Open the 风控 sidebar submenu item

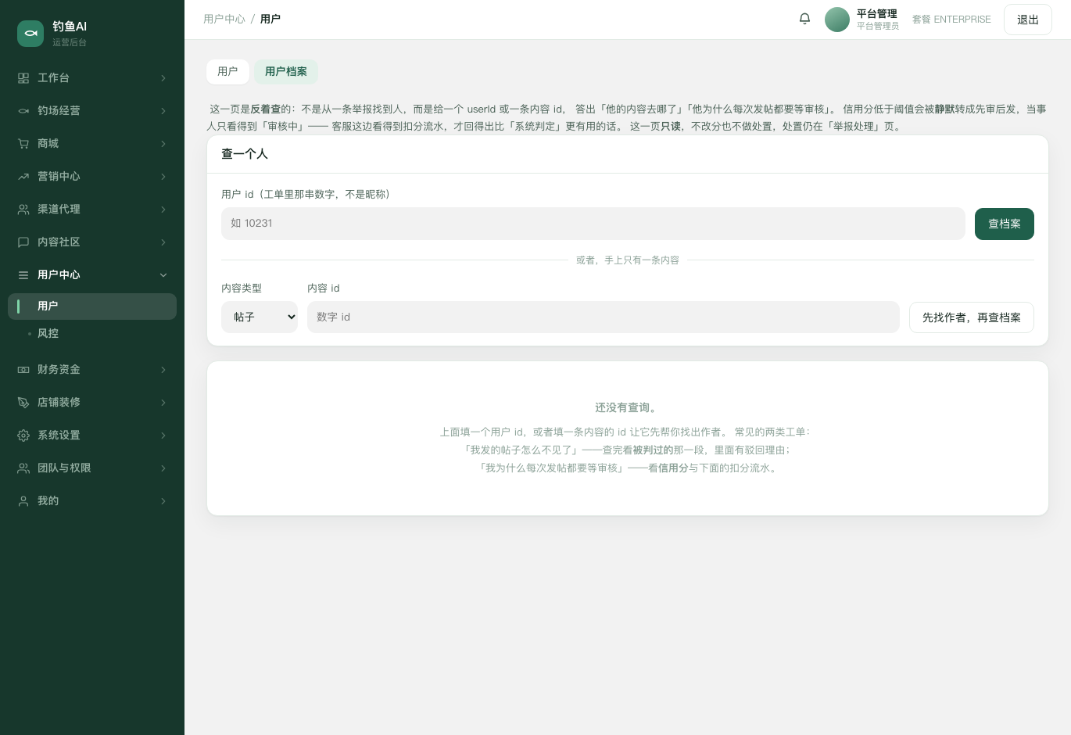92,334
